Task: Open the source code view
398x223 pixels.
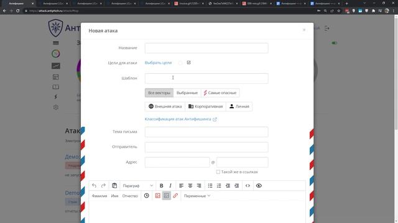Action: (248, 186)
